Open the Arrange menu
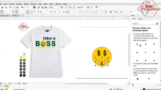The image size is (161, 90). (19, 4)
